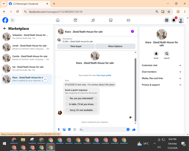Open the Friends icon in top nav
This screenshot has height=151, width=189.
[x=93, y=20]
